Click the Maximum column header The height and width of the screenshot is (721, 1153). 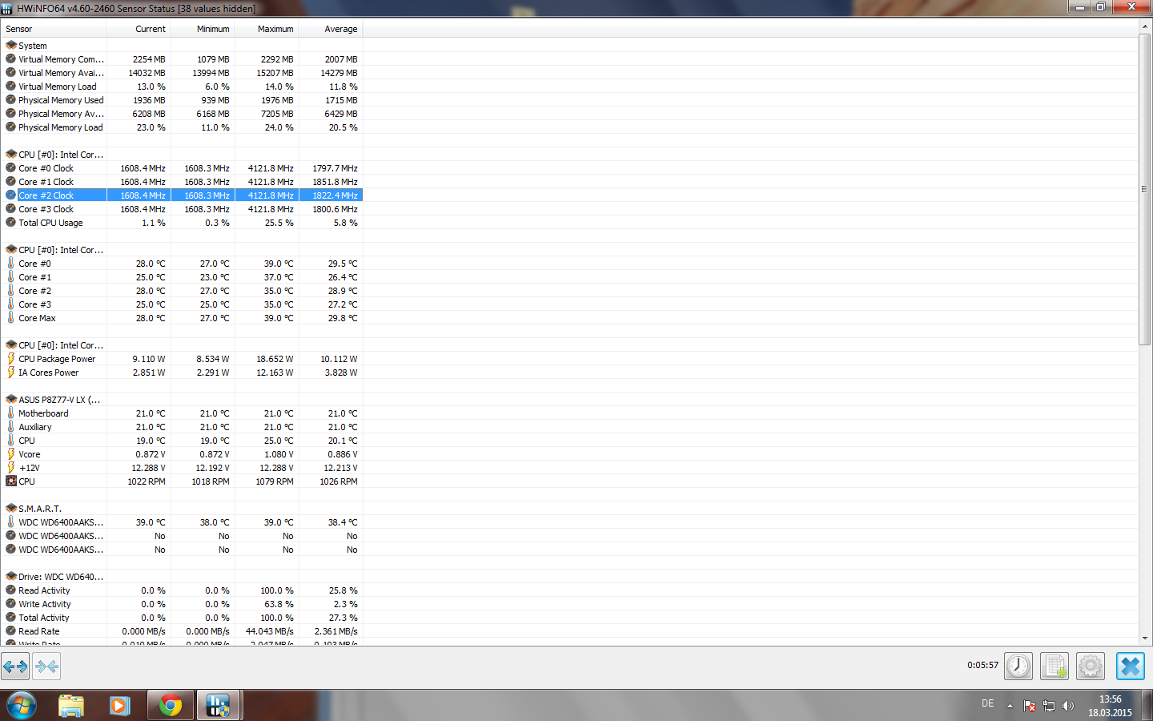pyautogui.click(x=267, y=29)
